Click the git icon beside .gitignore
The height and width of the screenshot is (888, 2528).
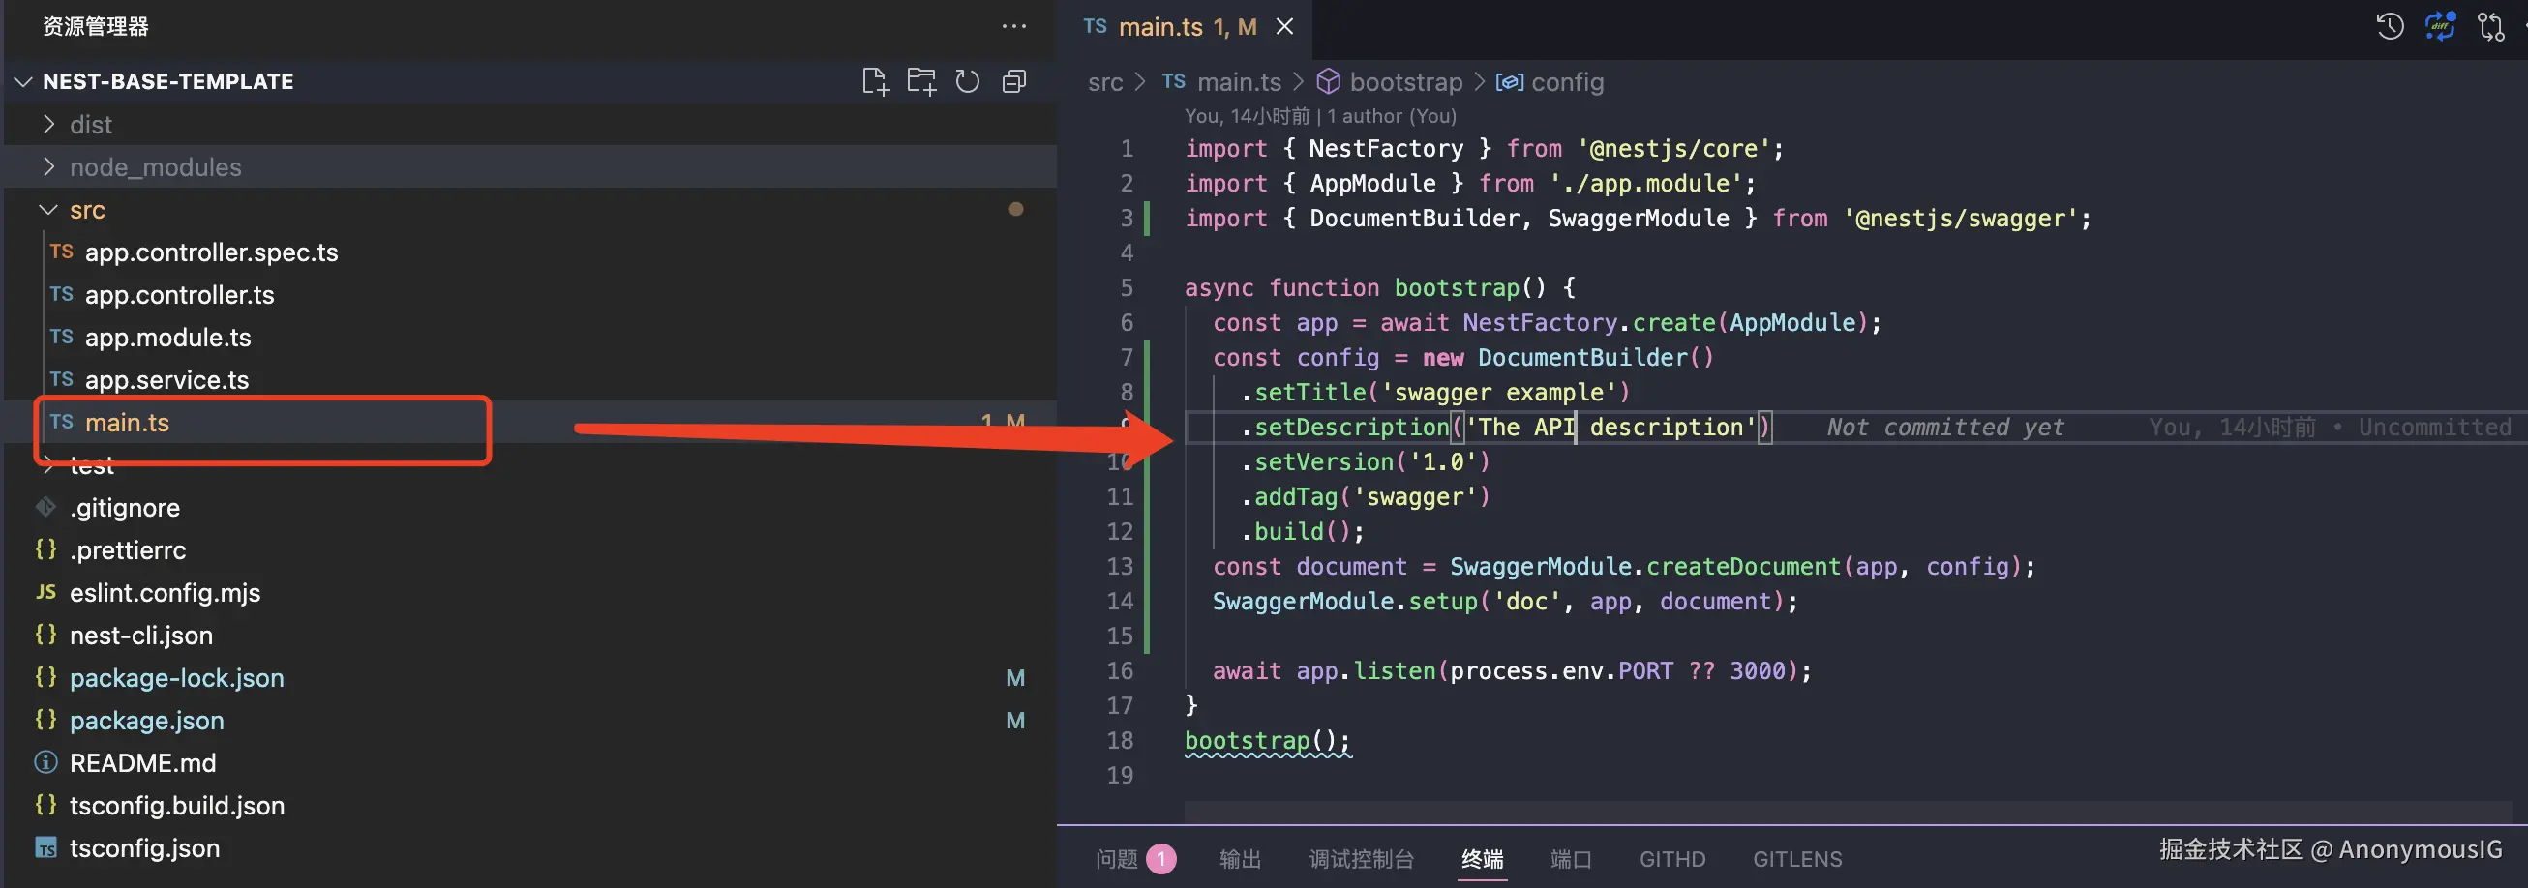coord(46,507)
